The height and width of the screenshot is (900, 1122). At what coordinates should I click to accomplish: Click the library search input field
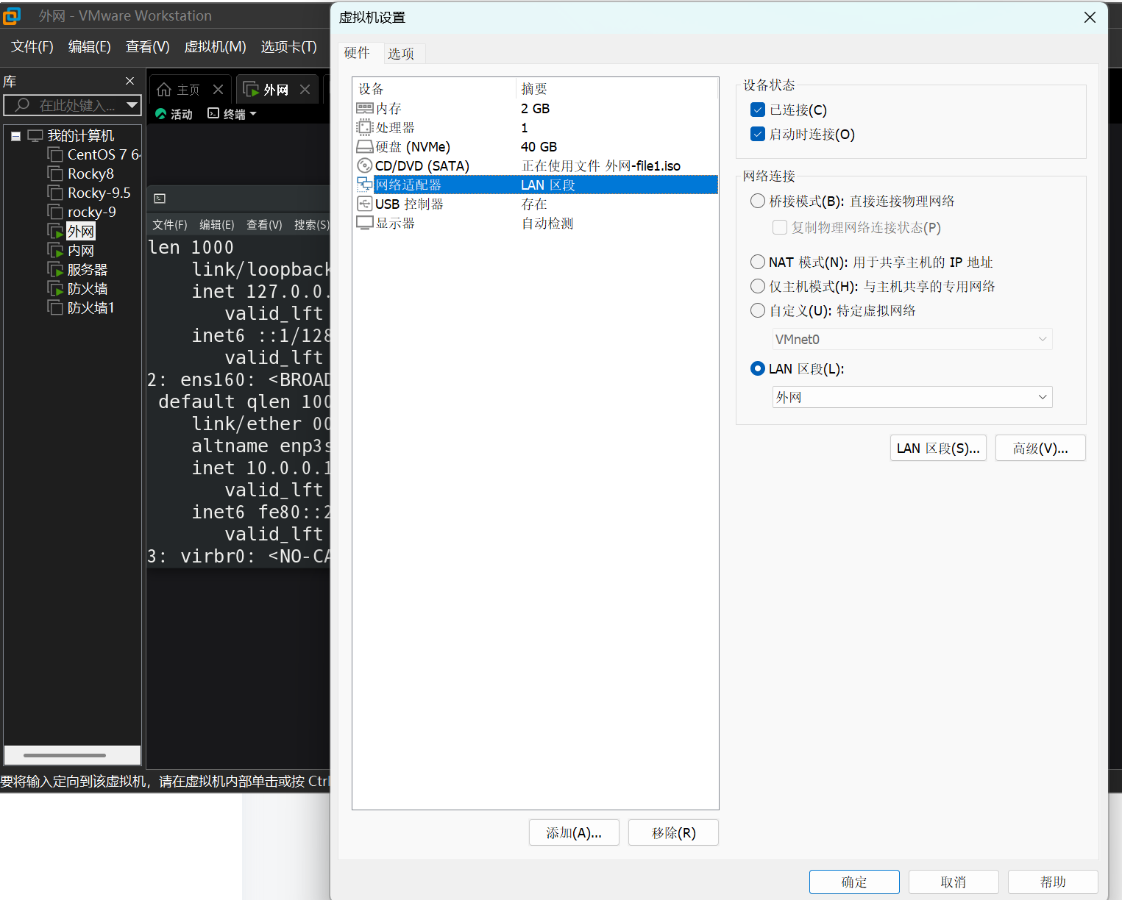pos(72,105)
